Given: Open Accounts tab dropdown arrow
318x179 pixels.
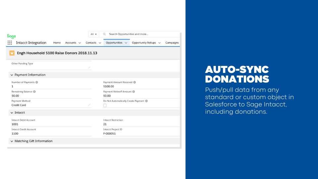Looking at the screenshot, I should (x=80, y=43).
